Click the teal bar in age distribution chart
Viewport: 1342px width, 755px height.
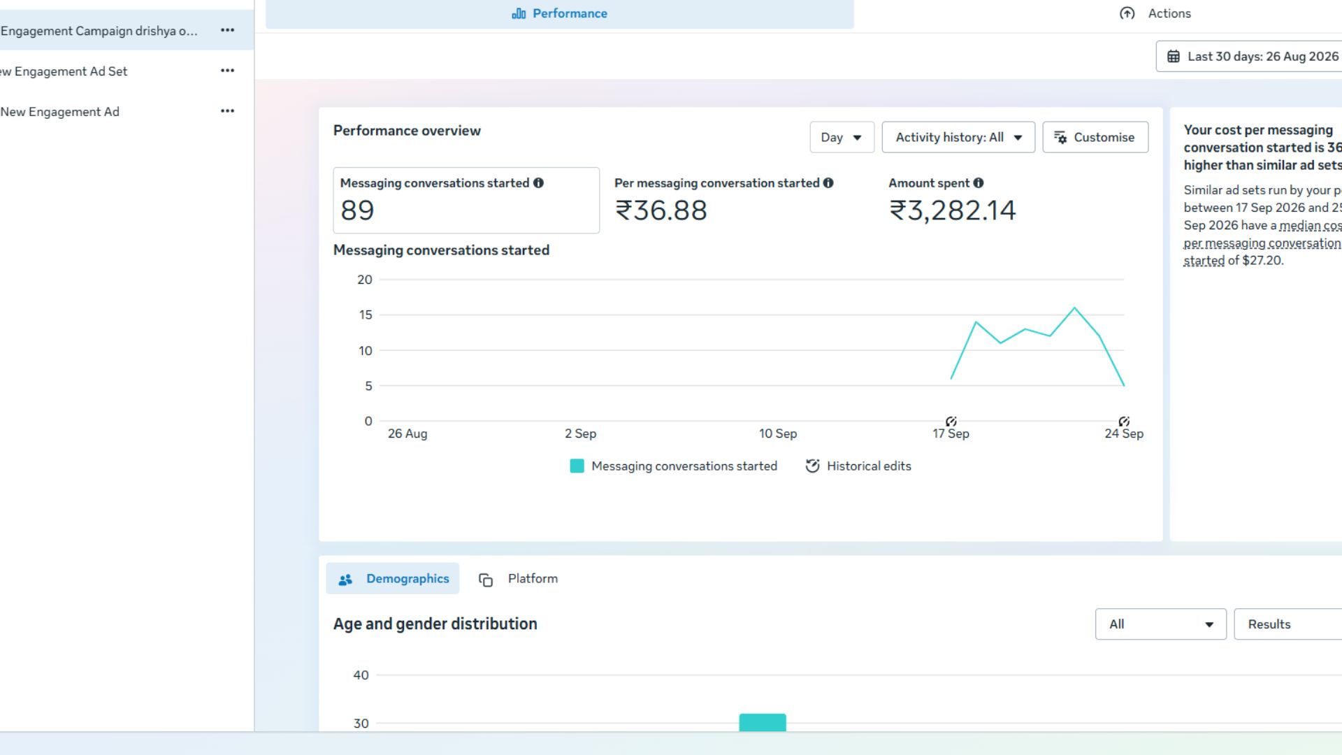pos(763,723)
